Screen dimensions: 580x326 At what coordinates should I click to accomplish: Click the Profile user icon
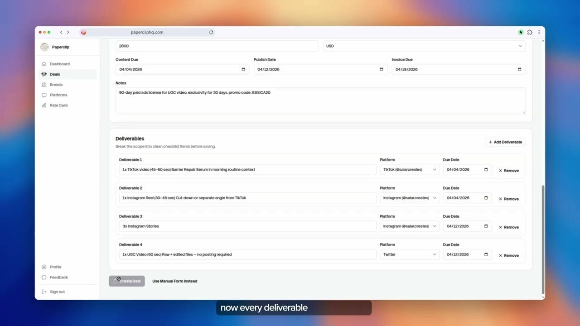pos(44,267)
